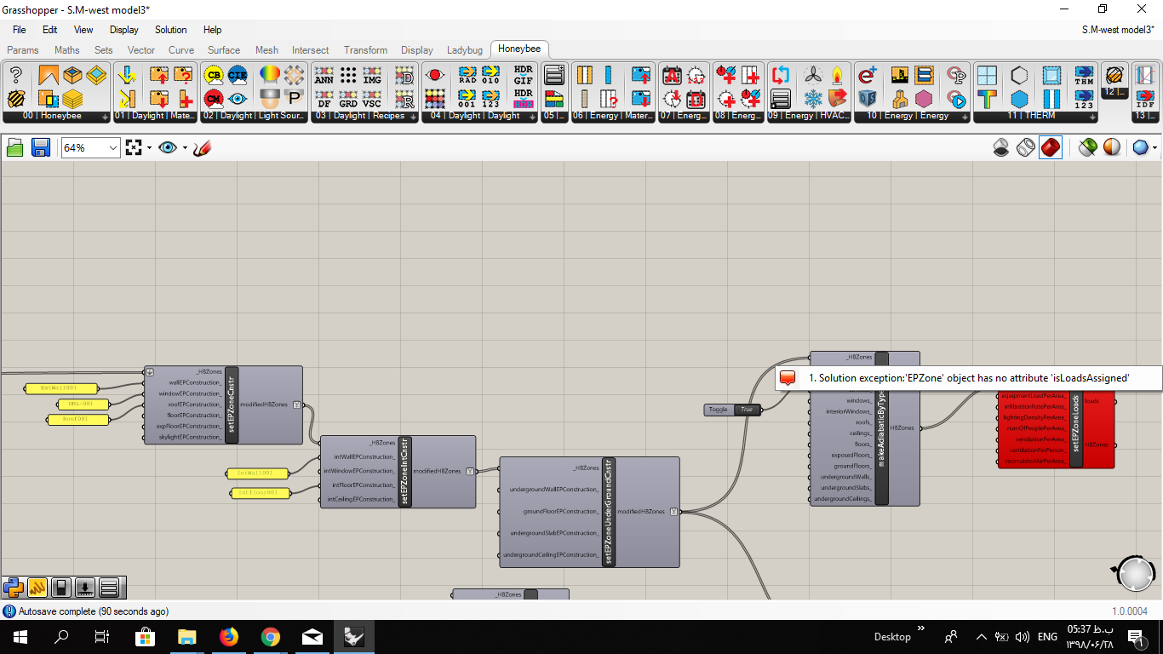Viewport: 1163px width, 654px height.
Task: Click the Annual daylight ANN recipe icon
Action: tap(324, 75)
